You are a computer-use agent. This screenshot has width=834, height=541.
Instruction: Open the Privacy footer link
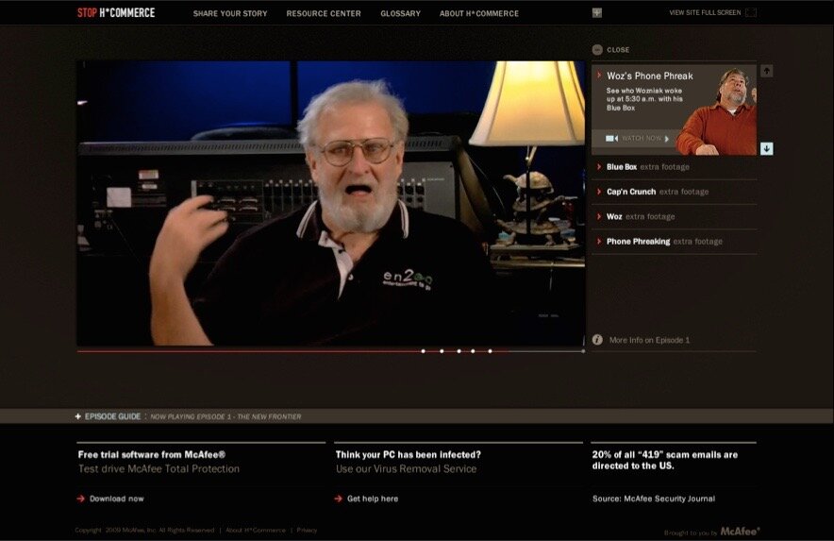click(307, 531)
